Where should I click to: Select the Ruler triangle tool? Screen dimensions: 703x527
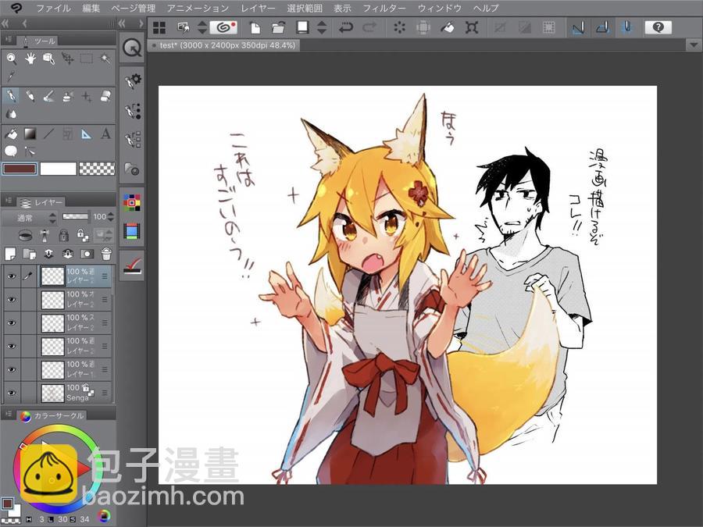[x=87, y=134]
